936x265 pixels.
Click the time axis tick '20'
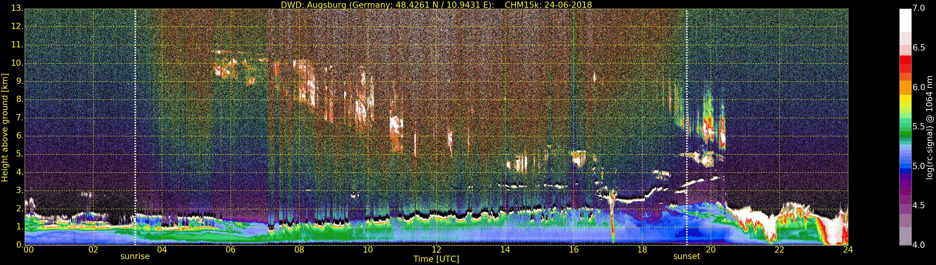click(711, 250)
